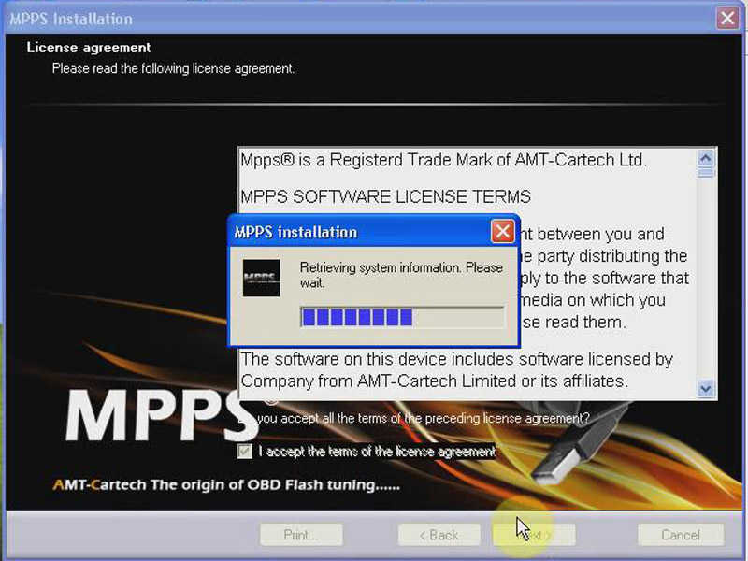
Task: Click the Print... button
Action: [x=301, y=535]
